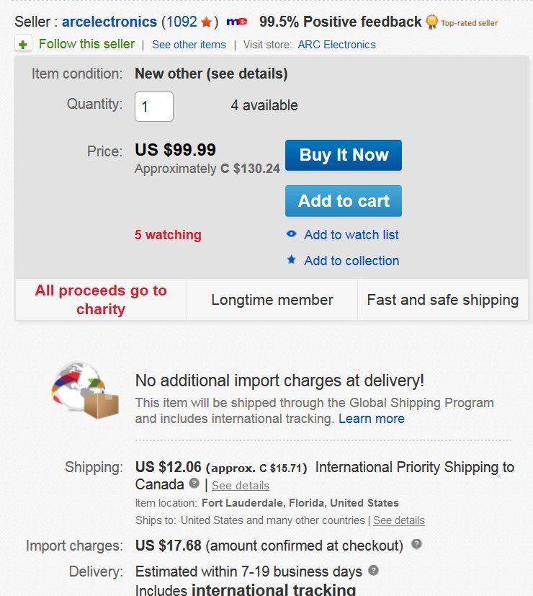The height and width of the screenshot is (596, 533).
Task: Click the green plus follow icon
Action: click(24, 45)
